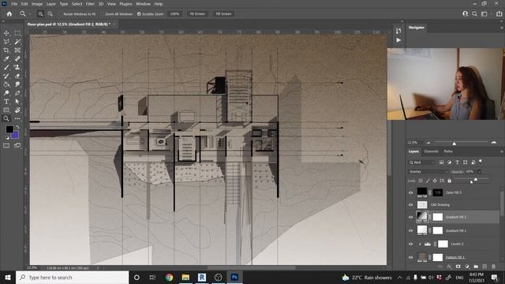Select the Eyedropper tool
This screenshot has height=284, width=505.
click(x=6, y=59)
